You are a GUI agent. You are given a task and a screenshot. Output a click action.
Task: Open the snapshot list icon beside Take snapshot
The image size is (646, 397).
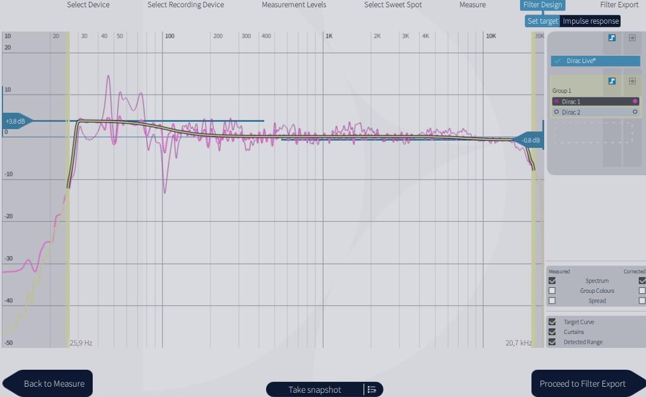click(372, 390)
